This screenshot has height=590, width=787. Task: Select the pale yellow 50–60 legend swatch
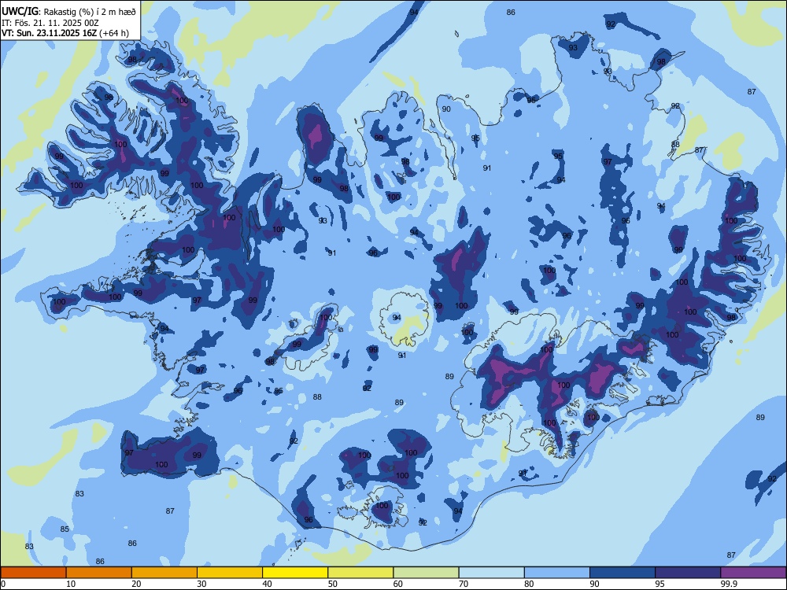click(361, 573)
